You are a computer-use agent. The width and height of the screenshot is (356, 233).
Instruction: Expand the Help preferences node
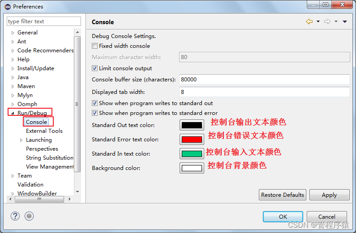coord(13,59)
